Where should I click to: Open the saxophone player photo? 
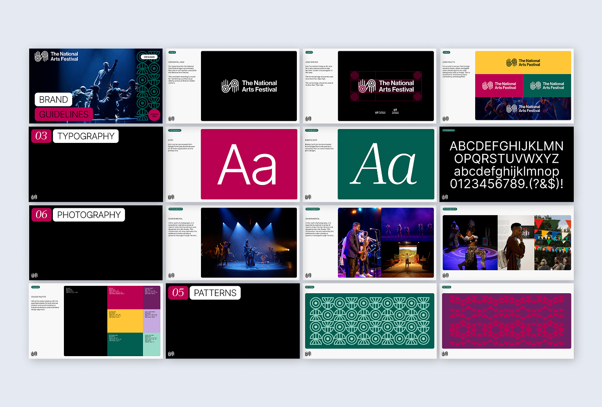359,243
